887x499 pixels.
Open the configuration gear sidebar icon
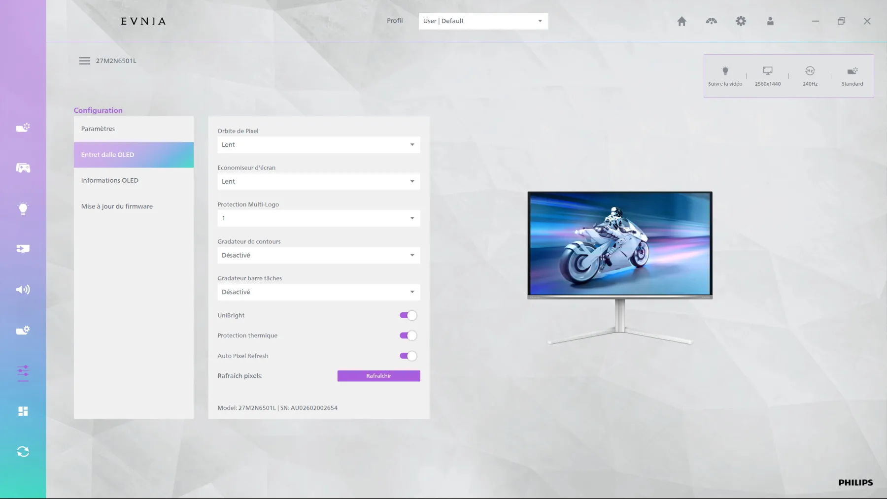pyautogui.click(x=23, y=330)
